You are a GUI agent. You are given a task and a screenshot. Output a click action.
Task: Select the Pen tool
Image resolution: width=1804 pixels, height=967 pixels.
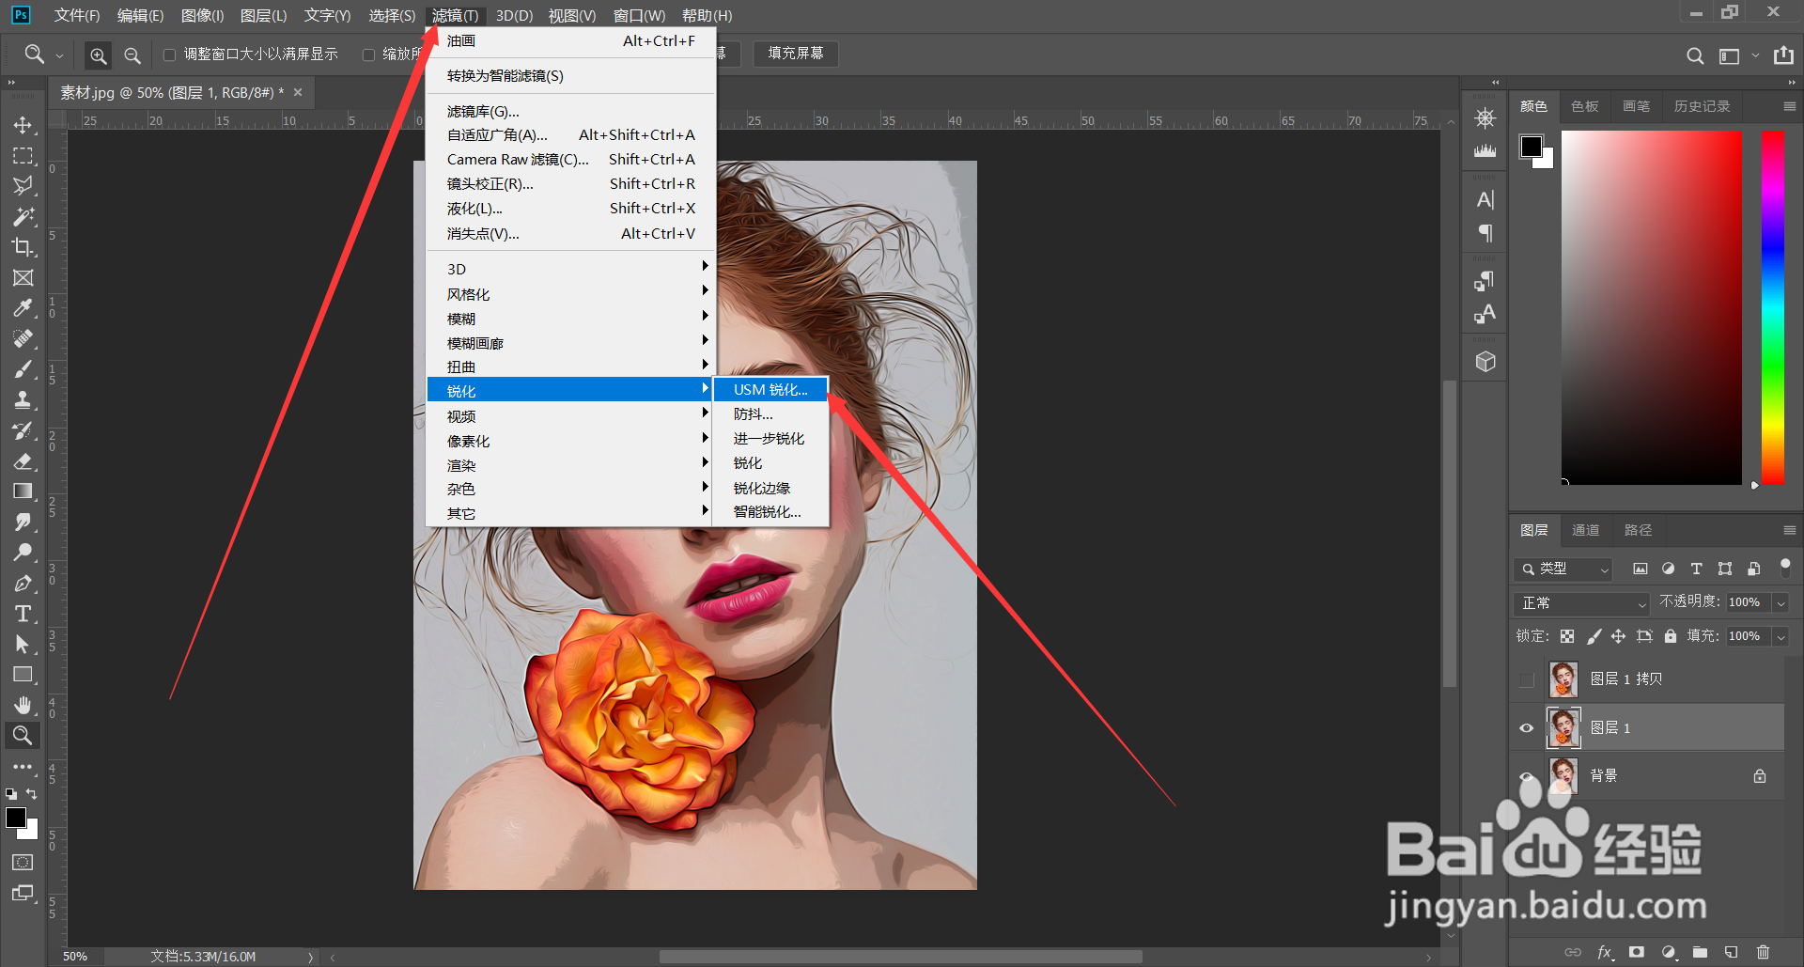pyautogui.click(x=23, y=584)
